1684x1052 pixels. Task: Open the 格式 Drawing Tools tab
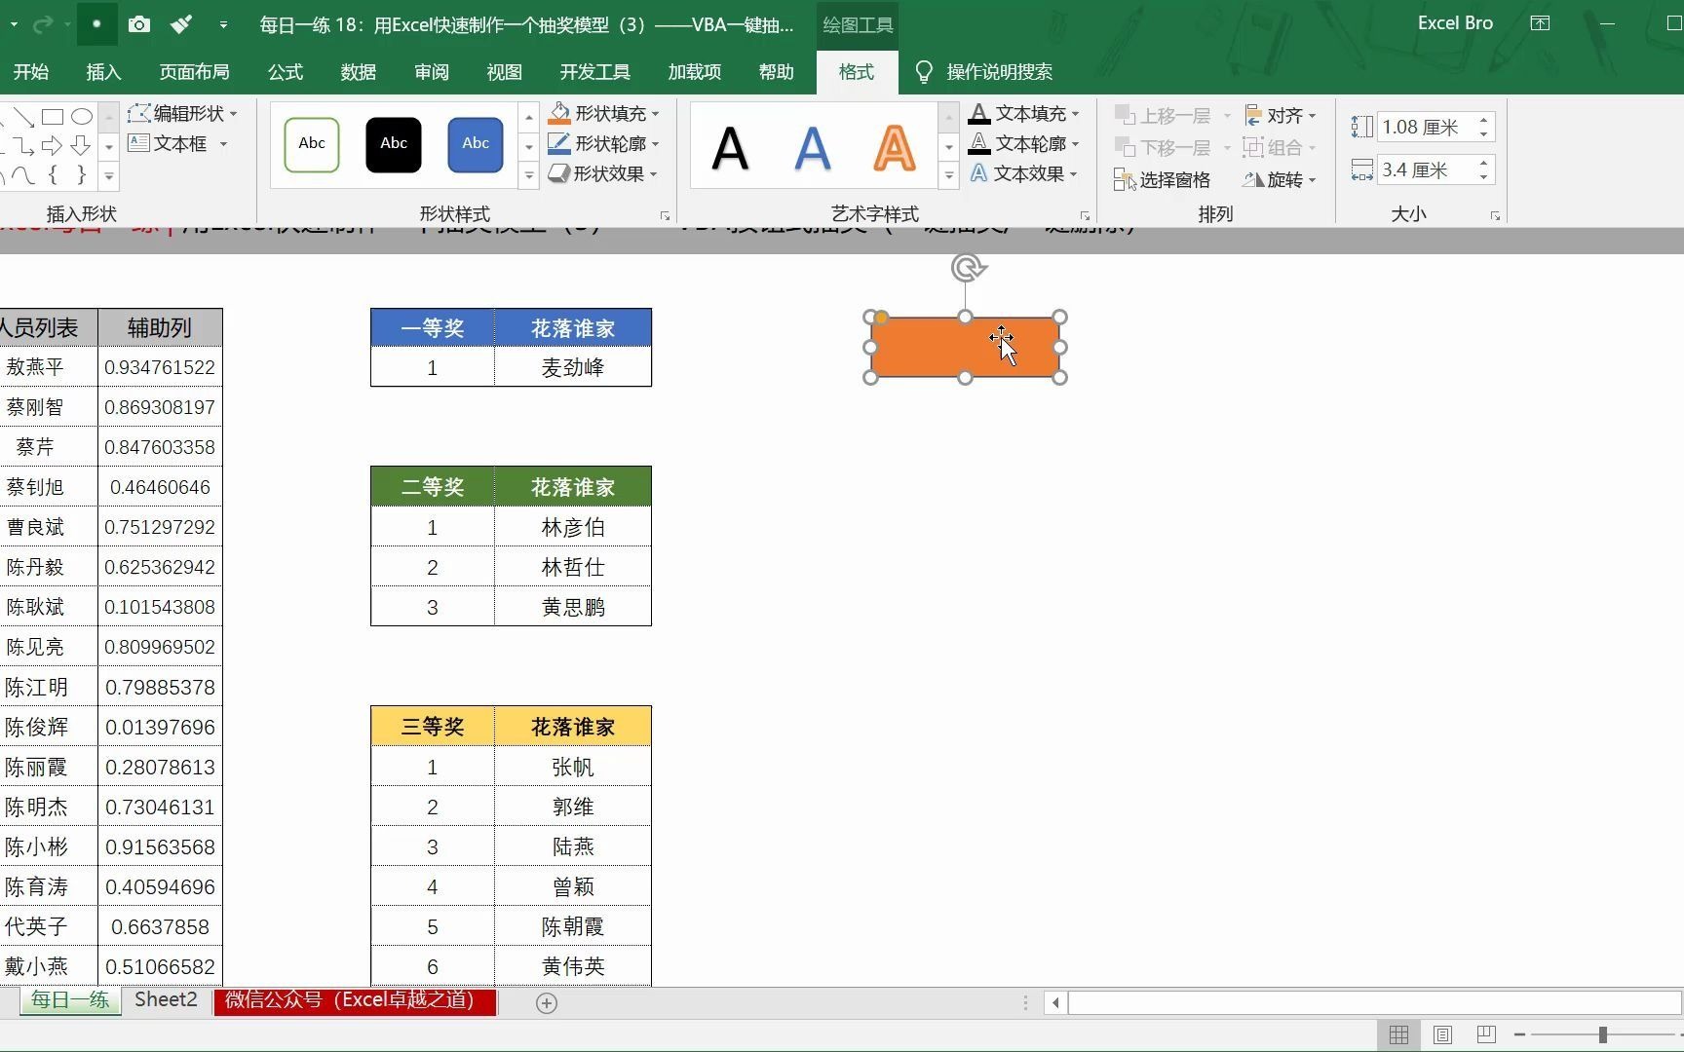coord(856,71)
